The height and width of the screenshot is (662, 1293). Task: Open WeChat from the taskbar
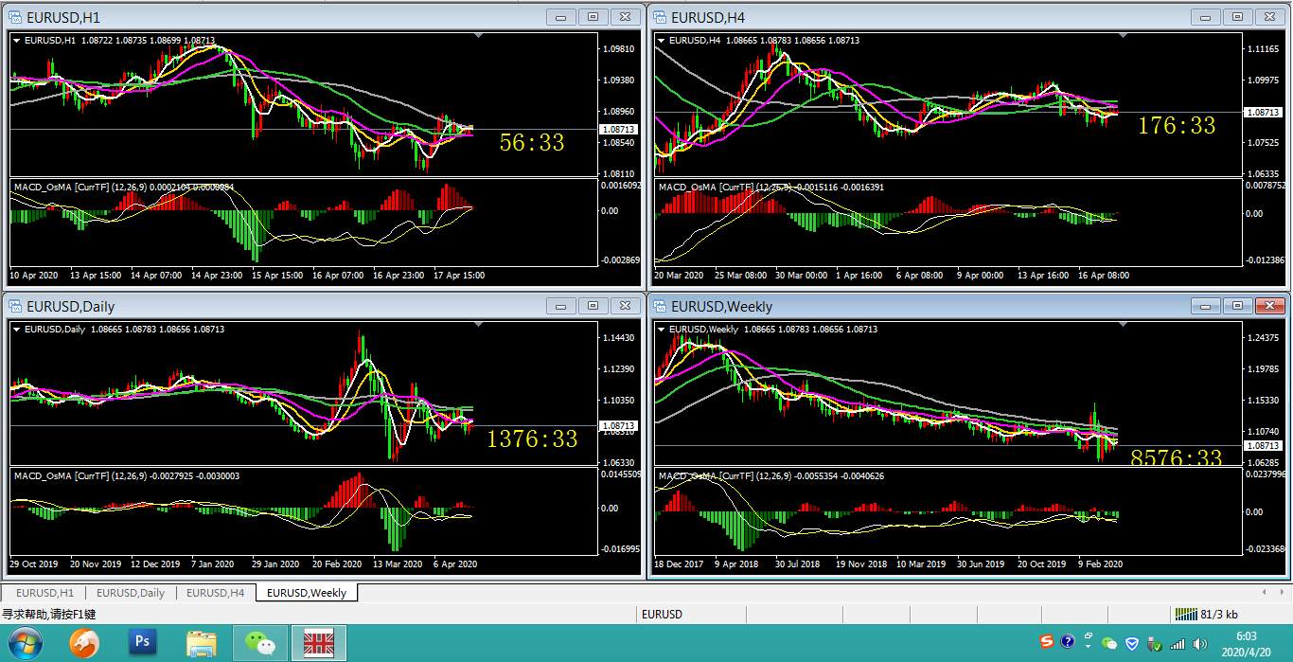259,644
